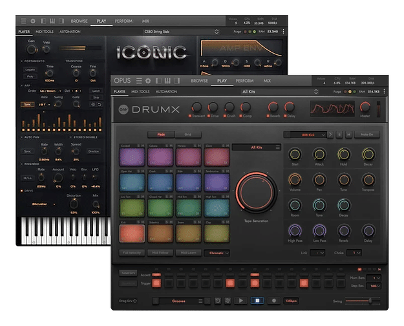The height and width of the screenshot is (326, 404).
Task: Open the hamburger menu in the DrumX Opus window
Action: 139,81
